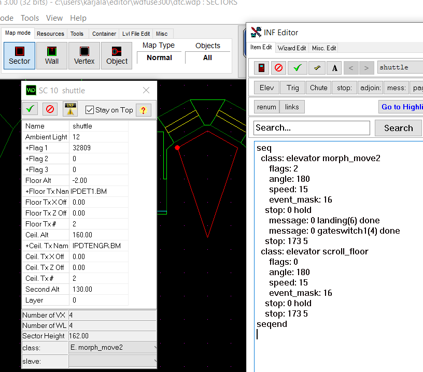Select Second Alt value 130.00

pyautogui.click(x=98, y=289)
